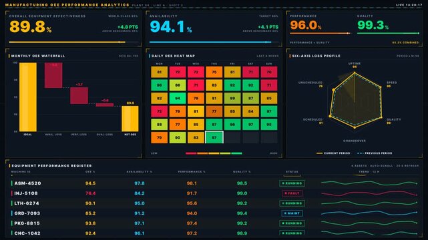Click the Perf. Loss bar in waterfall
428x240 pixels.
click(79, 95)
